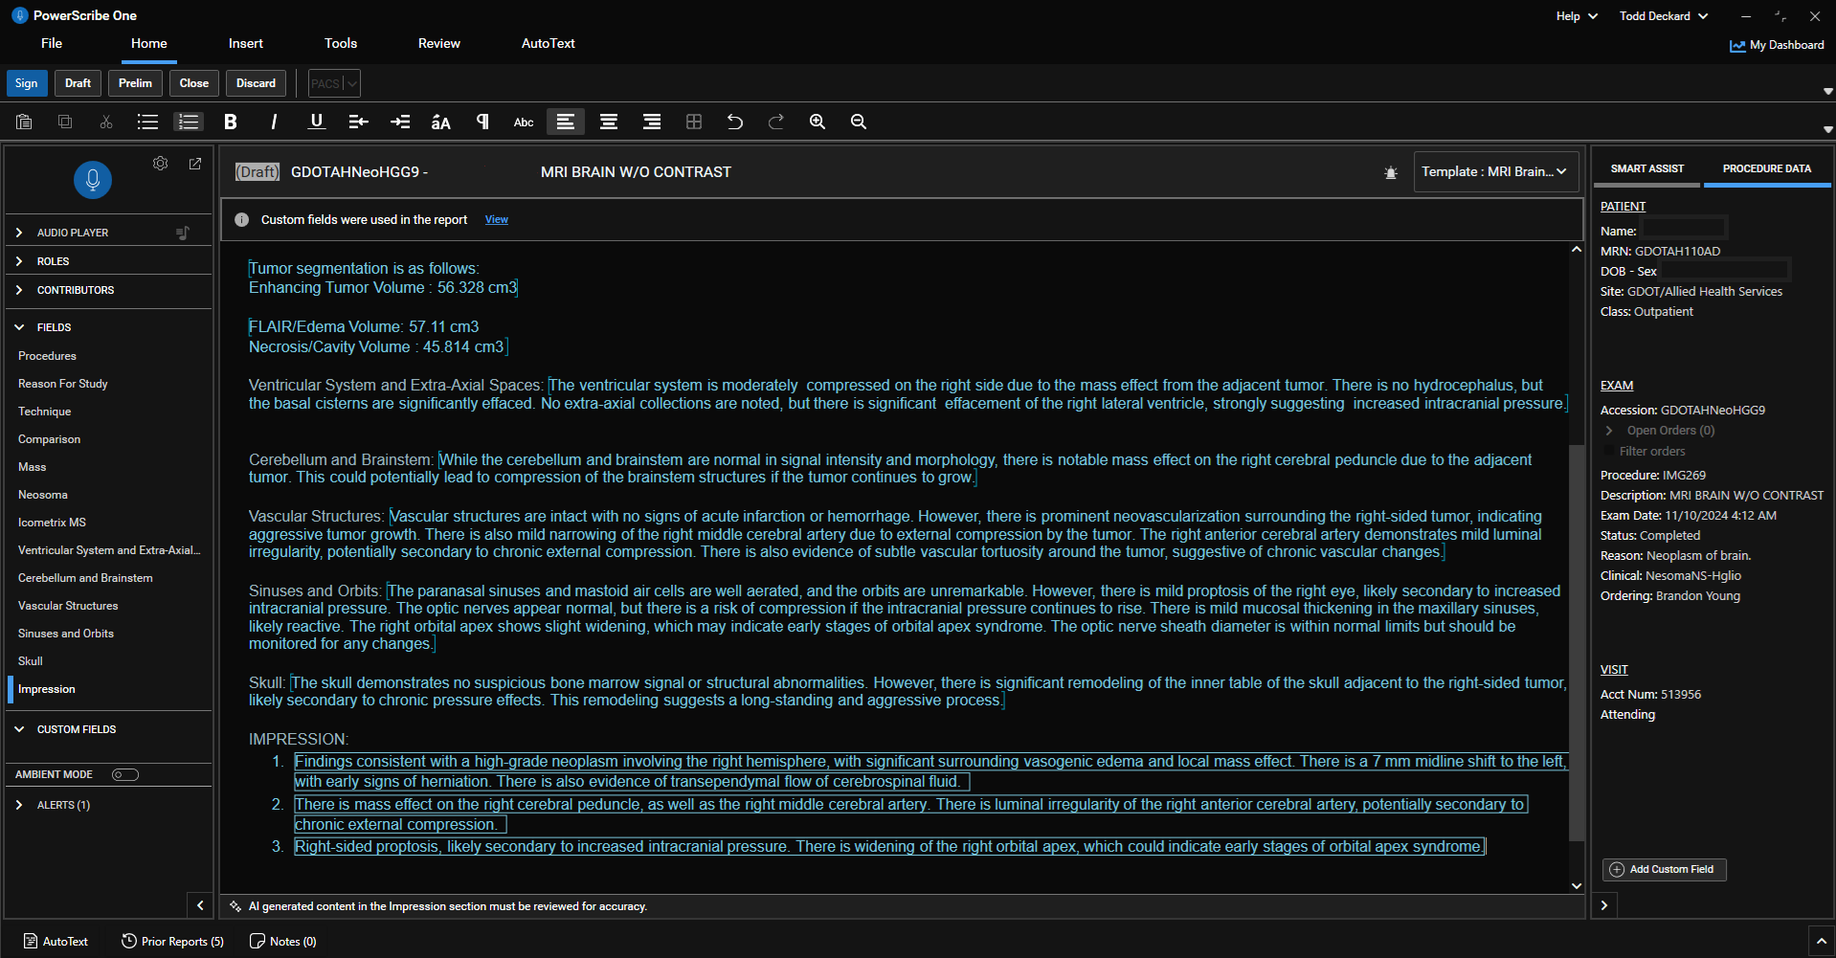Click the Sign button

coord(27,83)
